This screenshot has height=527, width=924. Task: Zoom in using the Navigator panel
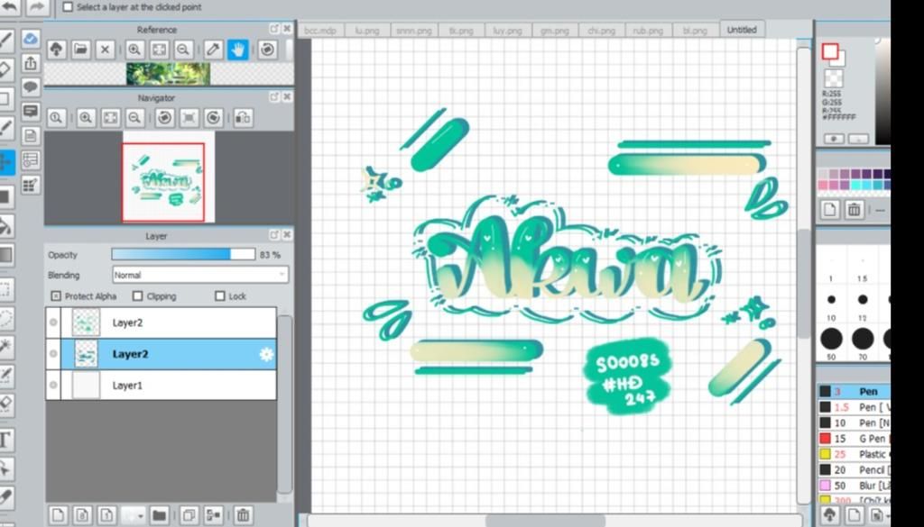tap(86, 118)
